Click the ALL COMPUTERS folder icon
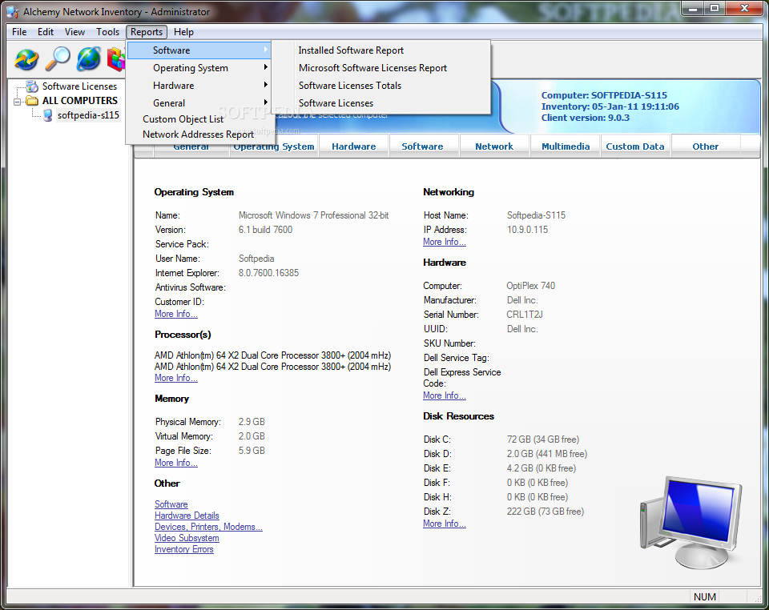This screenshot has width=769, height=610. 32,101
